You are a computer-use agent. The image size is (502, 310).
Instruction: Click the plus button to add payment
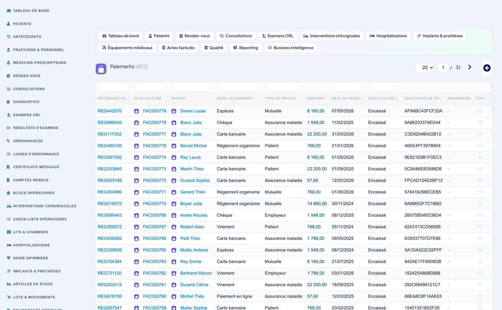tap(487, 68)
